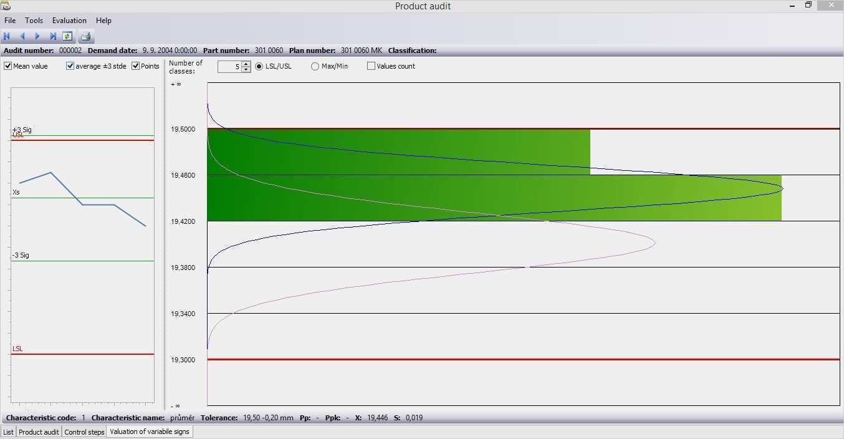Screen dimensions: 844x439
Task: Restore the window size with title bar button
Action: coord(808,5)
